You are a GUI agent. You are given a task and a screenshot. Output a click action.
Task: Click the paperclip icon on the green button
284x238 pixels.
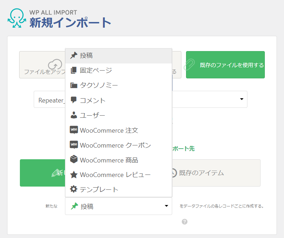(x=190, y=65)
